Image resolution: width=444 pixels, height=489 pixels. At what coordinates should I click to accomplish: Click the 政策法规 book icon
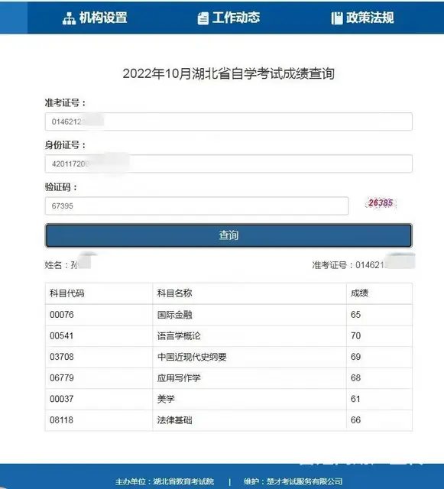point(337,18)
